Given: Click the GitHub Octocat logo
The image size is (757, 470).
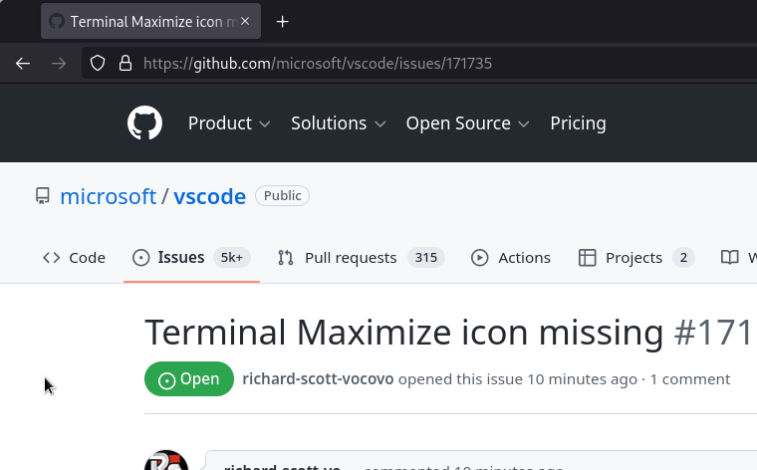Looking at the screenshot, I should [x=144, y=123].
